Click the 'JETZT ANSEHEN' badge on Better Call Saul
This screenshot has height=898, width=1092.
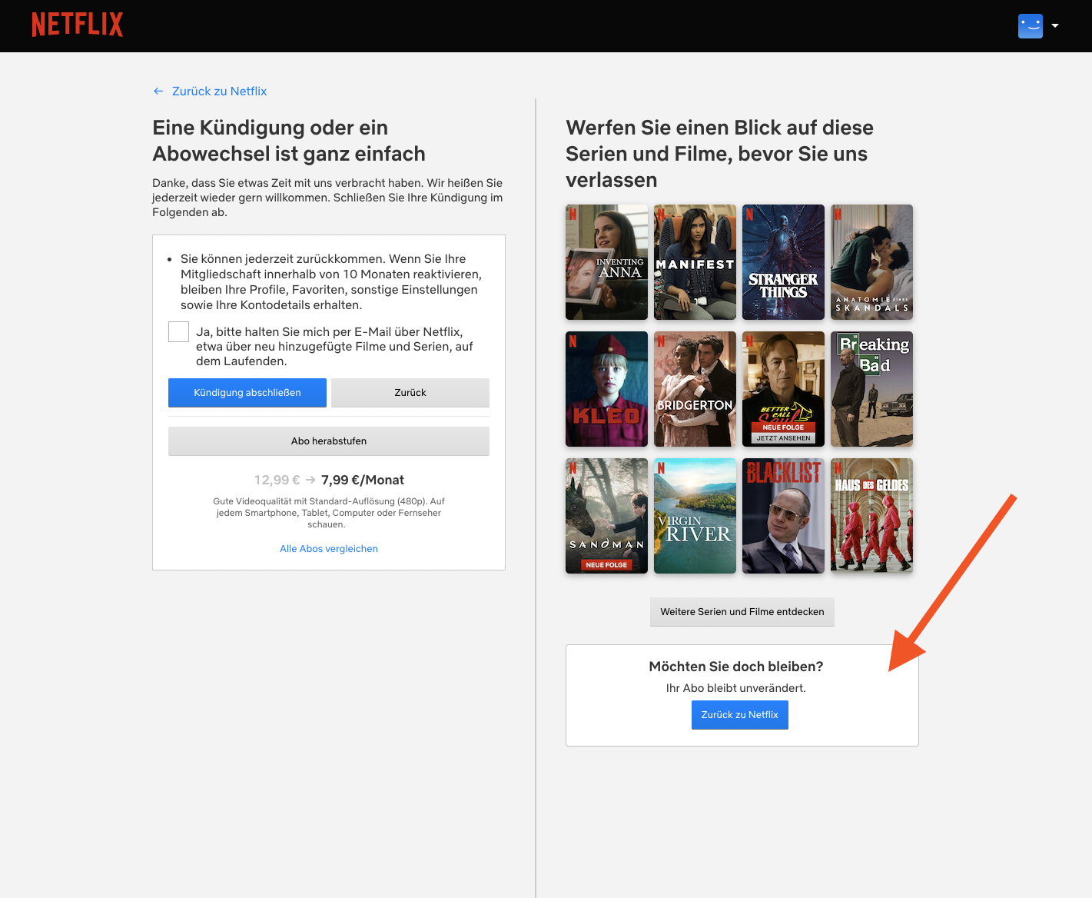[x=783, y=438]
